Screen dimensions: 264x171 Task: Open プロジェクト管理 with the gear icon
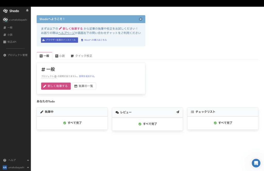[15, 55]
